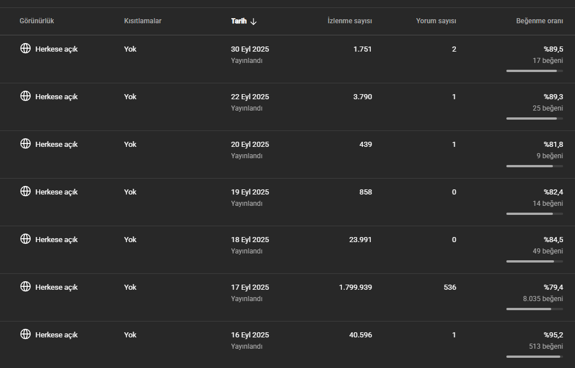Click the like ratio bar under 8.035 beğeni
The width and height of the screenshot is (575, 368).
(x=535, y=309)
